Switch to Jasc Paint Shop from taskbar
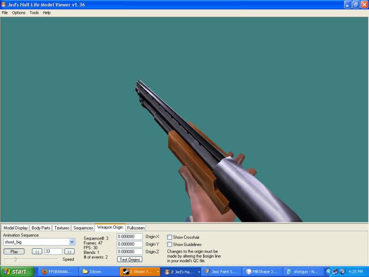Screen dimensions: 369x277 coord(222,272)
